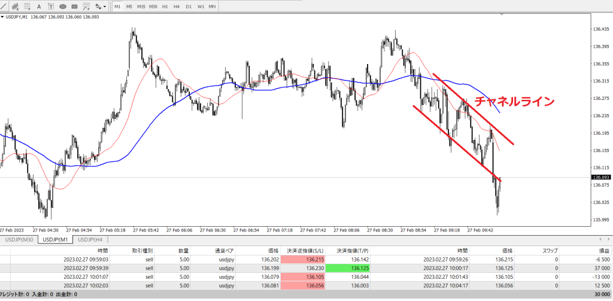Viewport: 613px width, 301px height.
Task: Select the text label 'T' tool
Action: [51, 7]
